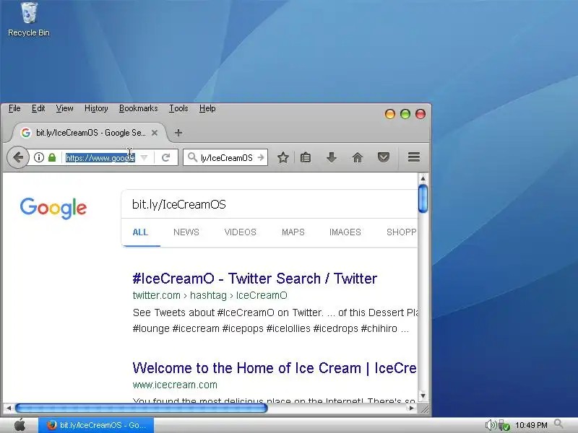Reload the page with the refresh icon
Screen dimensions: 578x433
click(166, 157)
